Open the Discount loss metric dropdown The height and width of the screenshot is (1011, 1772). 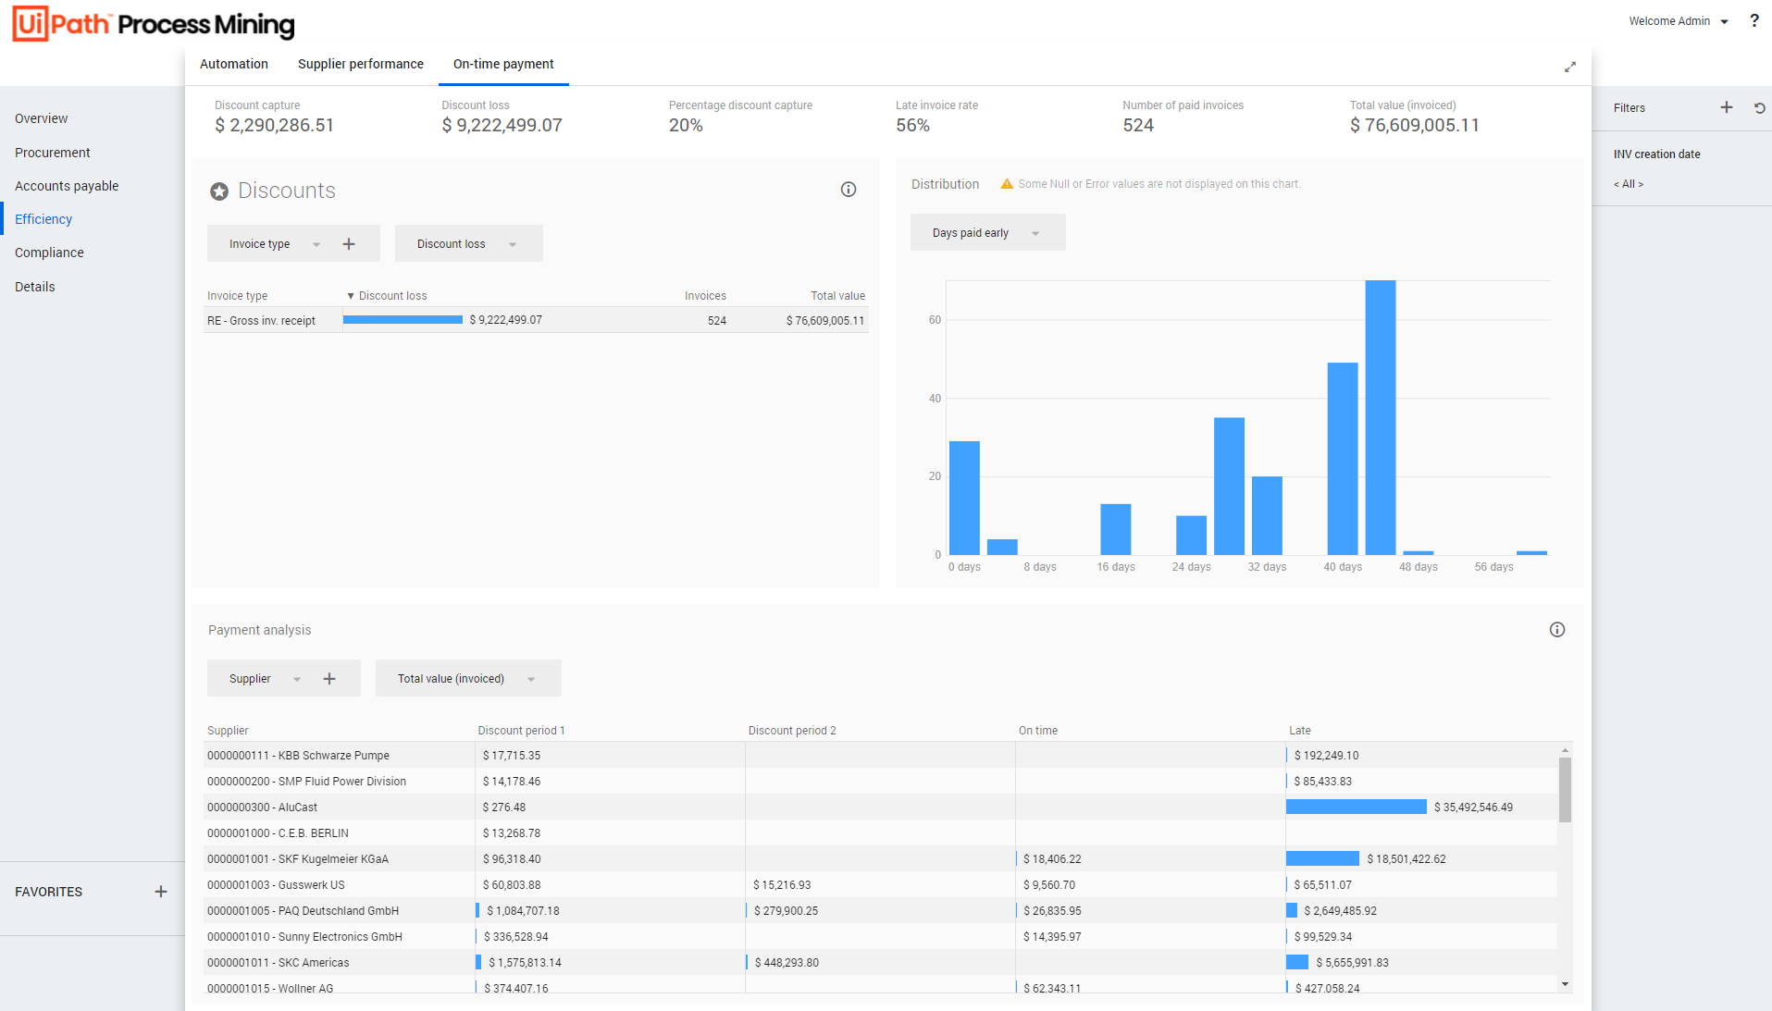[468, 244]
